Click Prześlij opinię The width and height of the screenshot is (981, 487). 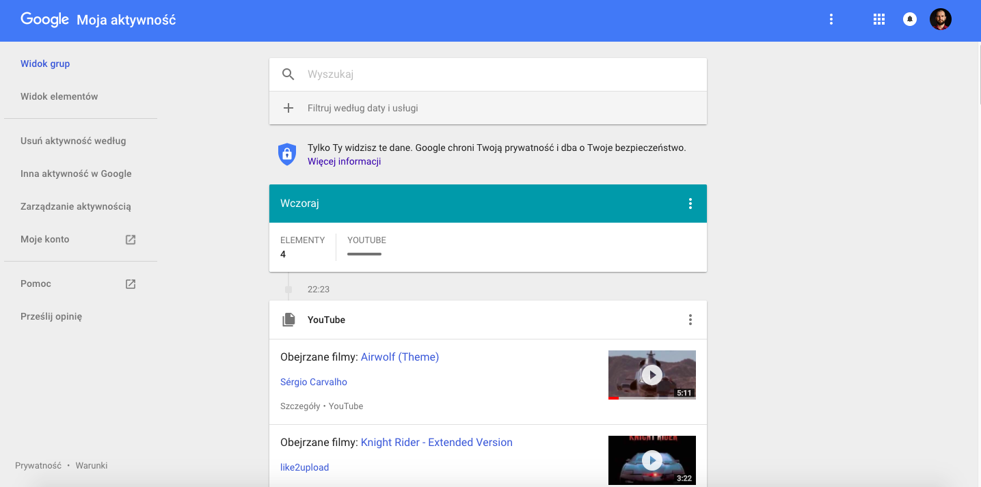pos(51,316)
